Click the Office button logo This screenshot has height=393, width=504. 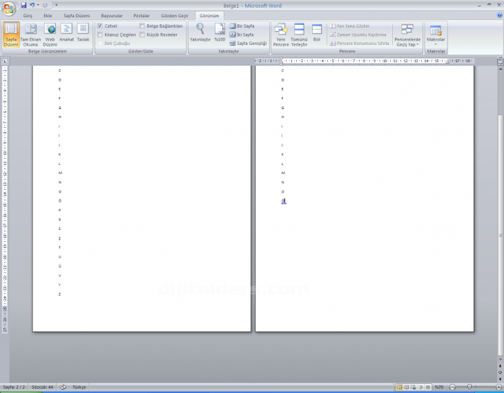tap(8, 8)
